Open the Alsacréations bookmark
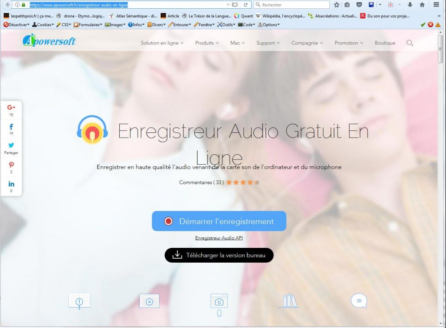Viewport: 446px width, 328px height. (332, 16)
